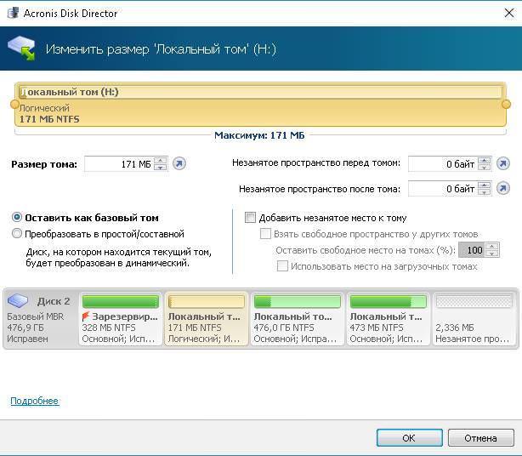The height and width of the screenshot is (456, 522).
Task: Select the 328 МБ reserved partition
Action: (x=121, y=319)
